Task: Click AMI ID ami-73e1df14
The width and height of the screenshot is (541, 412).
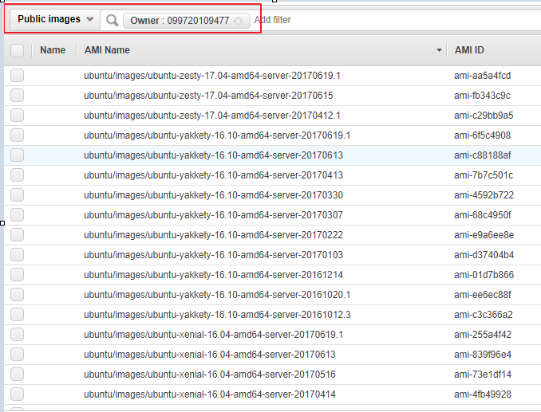Action: point(483,375)
